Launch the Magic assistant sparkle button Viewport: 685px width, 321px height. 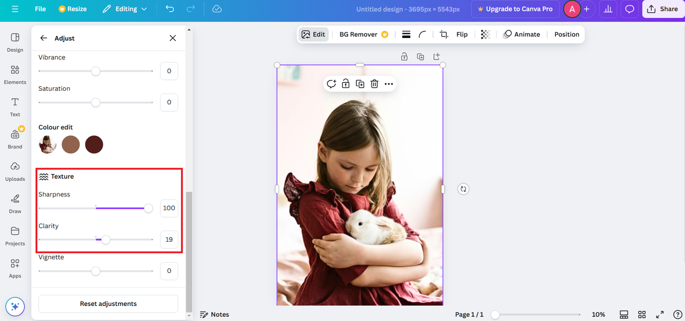(15, 307)
